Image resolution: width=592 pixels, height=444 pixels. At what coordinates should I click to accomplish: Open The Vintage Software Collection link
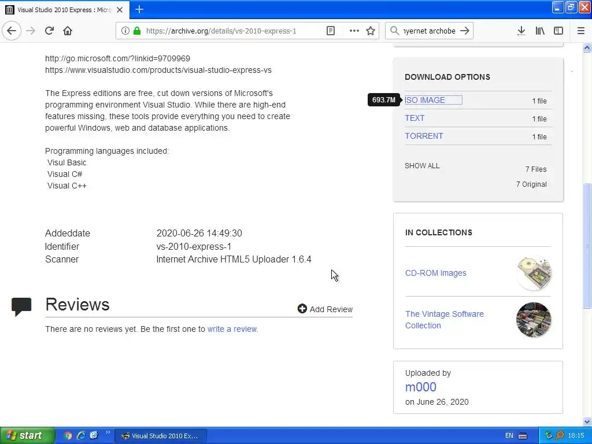(445, 320)
